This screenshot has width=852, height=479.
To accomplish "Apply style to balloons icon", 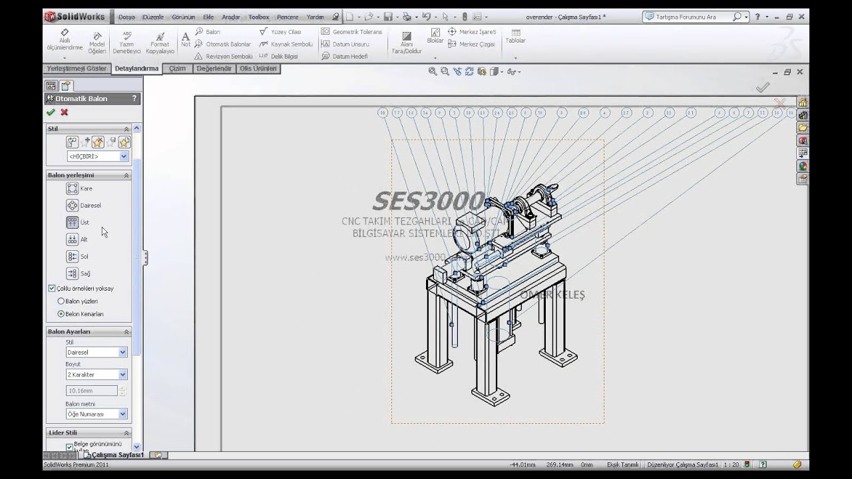I will pyautogui.click(x=72, y=142).
